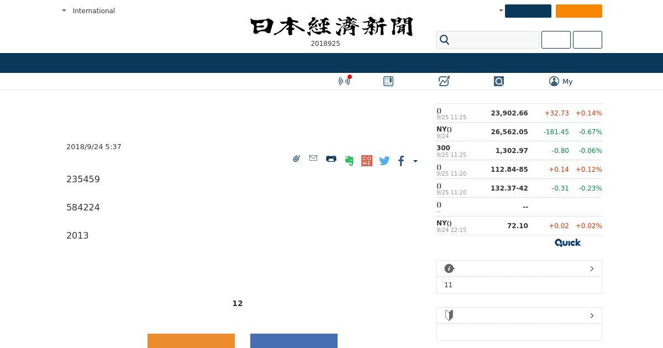This screenshot has height=348, width=663.
Task: Open index row showing 23,902.66
Action: click(x=519, y=113)
